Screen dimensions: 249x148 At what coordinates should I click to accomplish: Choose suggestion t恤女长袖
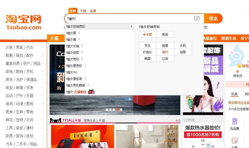coord(73,46)
